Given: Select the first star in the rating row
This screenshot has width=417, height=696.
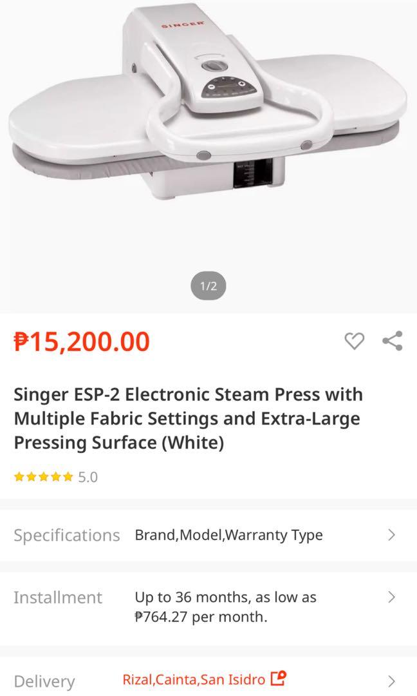Looking at the screenshot, I should 17,477.
